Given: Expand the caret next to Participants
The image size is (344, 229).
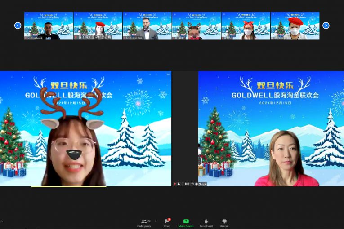Looking at the screenshot, I should point(156,221).
